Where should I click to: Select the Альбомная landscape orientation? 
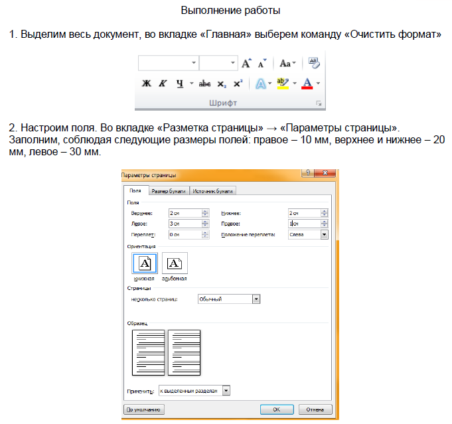[175, 263]
